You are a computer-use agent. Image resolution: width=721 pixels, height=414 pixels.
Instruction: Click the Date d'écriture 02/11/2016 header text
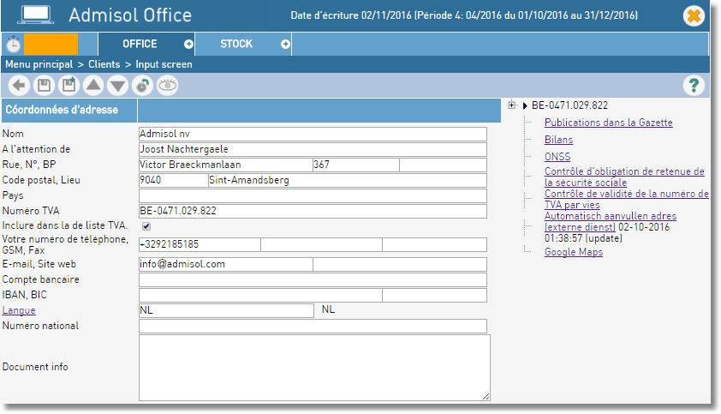464,15
